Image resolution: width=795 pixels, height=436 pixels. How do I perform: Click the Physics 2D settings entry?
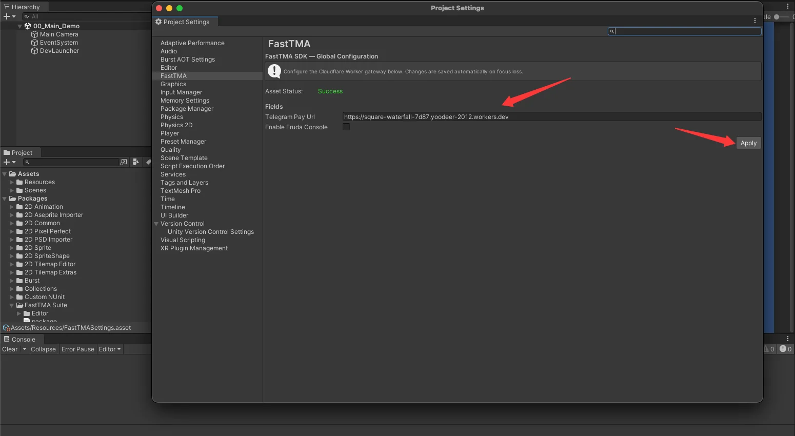point(176,125)
